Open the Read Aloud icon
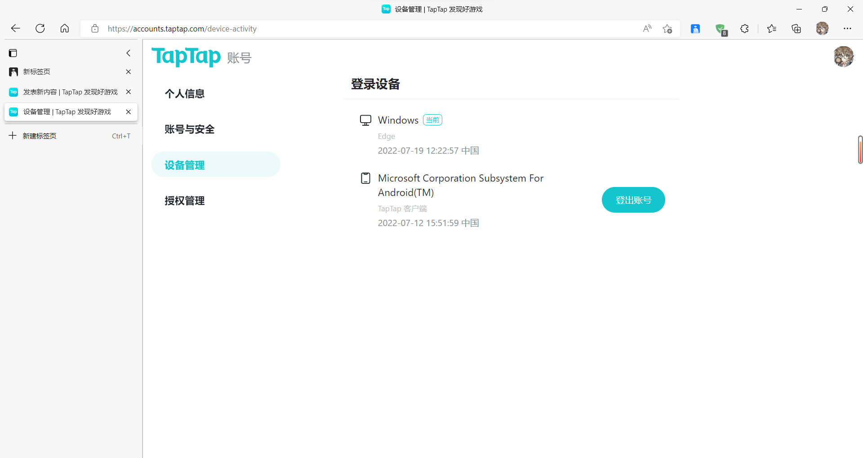 (x=647, y=28)
